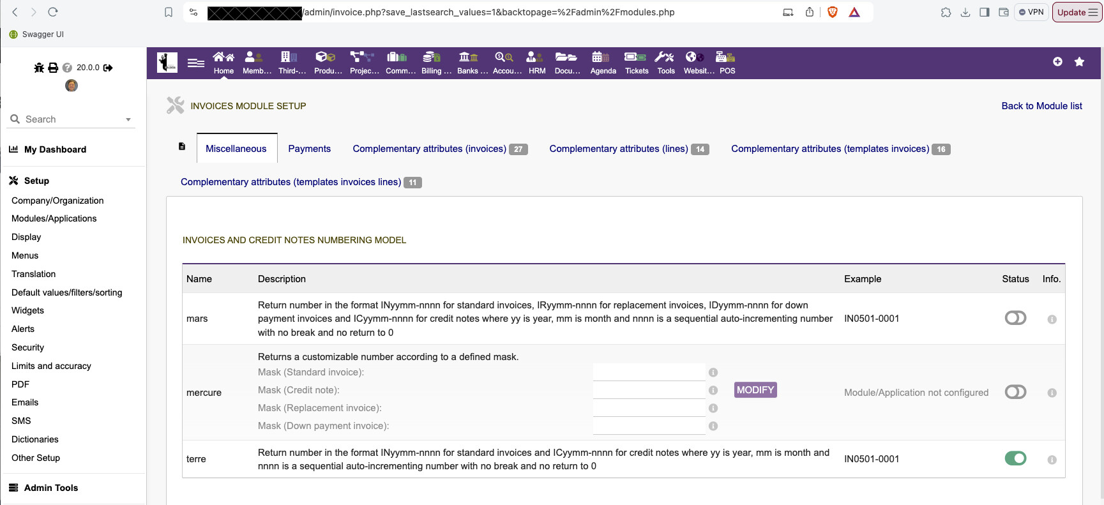Disable the terre numbering model toggle

[x=1015, y=458]
